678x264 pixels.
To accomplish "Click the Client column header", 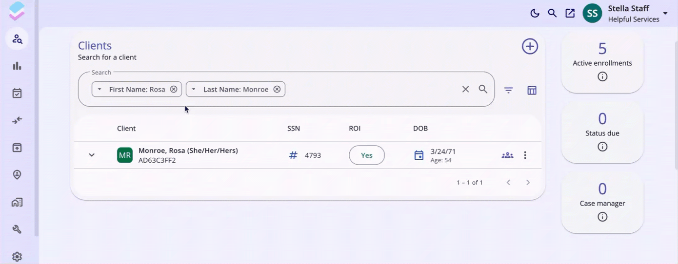I will (126, 129).
